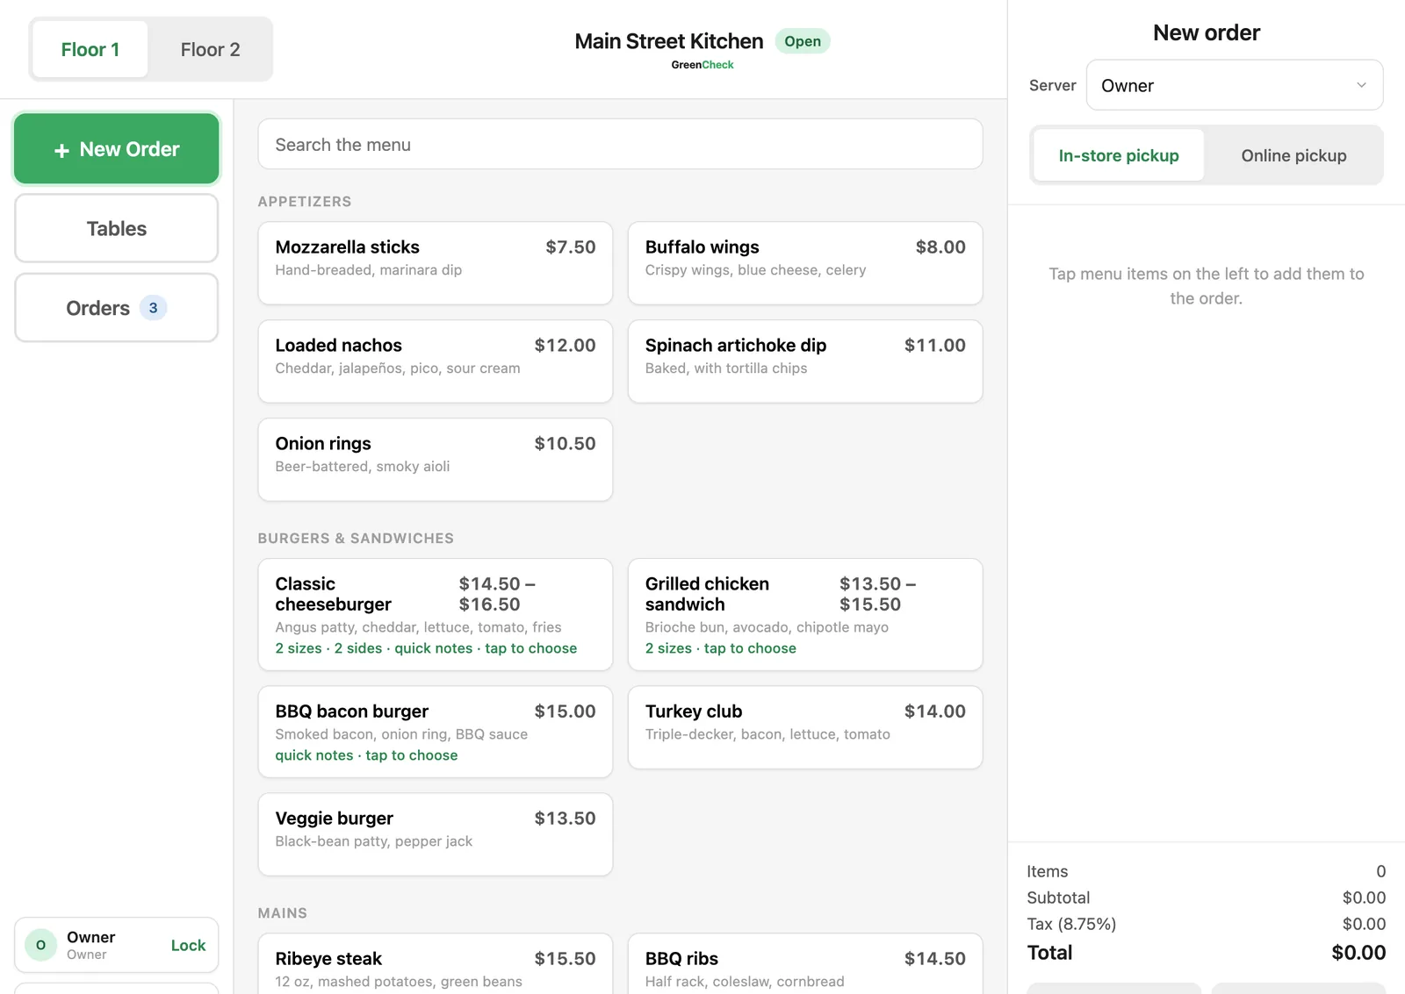Tap the BBQ bacon burger card
Image resolution: width=1405 pixels, height=994 pixels.
(436, 732)
